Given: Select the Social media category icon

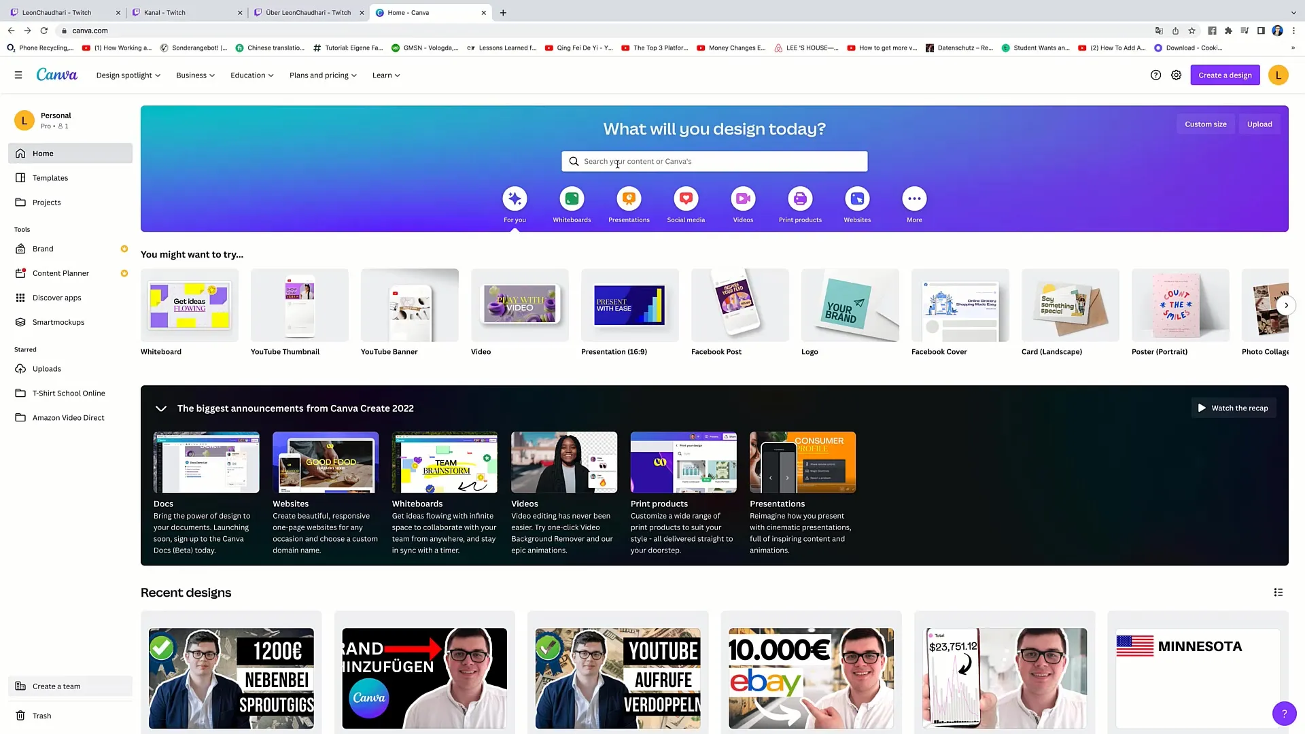Looking at the screenshot, I should pos(686,198).
